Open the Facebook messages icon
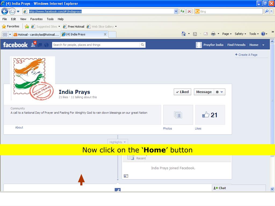 tap(40, 45)
